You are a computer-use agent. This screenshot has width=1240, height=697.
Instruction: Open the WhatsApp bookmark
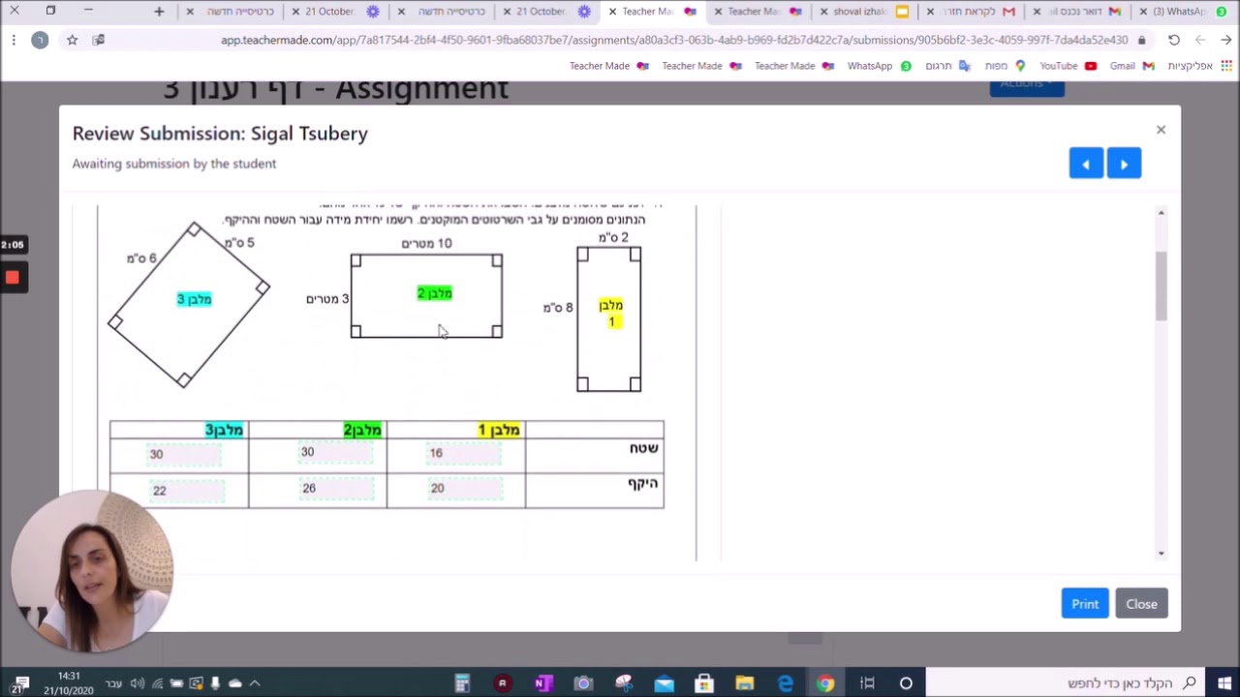point(879,66)
